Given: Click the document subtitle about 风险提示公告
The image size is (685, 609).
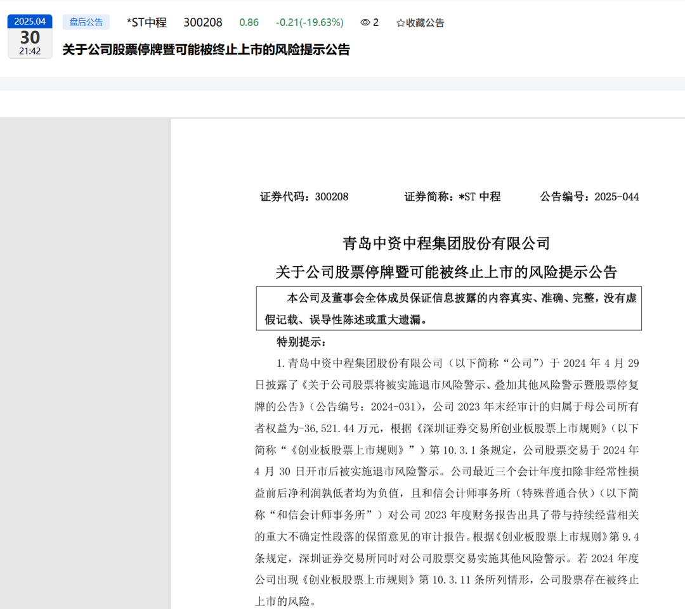Looking at the screenshot, I should [x=446, y=272].
